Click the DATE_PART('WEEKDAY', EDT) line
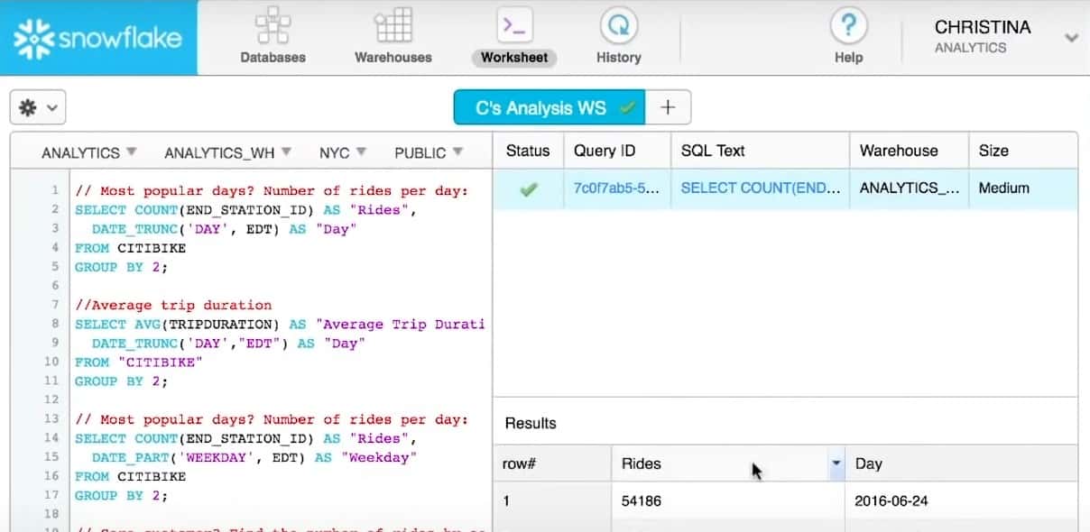Screen dimensions: 1090x532 click(x=255, y=457)
